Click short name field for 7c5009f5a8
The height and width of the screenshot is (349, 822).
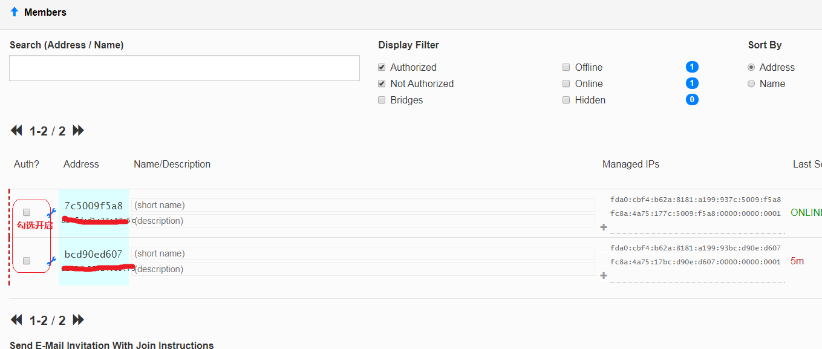(x=363, y=205)
